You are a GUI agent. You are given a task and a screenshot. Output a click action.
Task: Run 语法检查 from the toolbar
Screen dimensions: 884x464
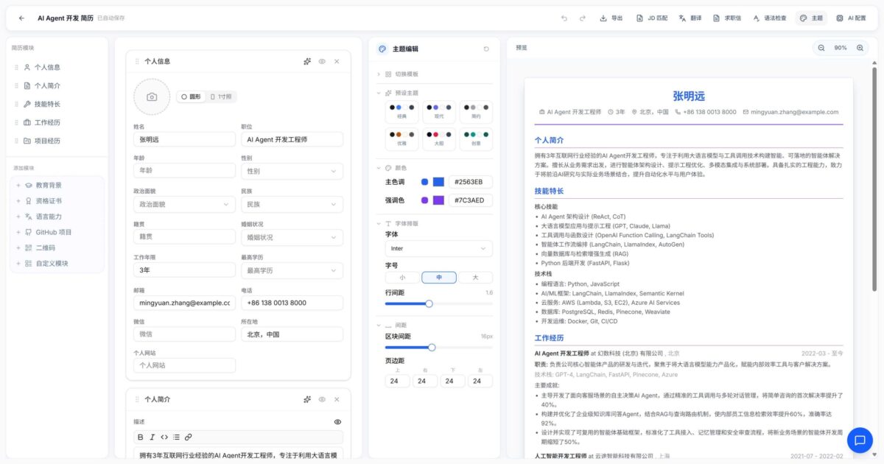pos(770,18)
